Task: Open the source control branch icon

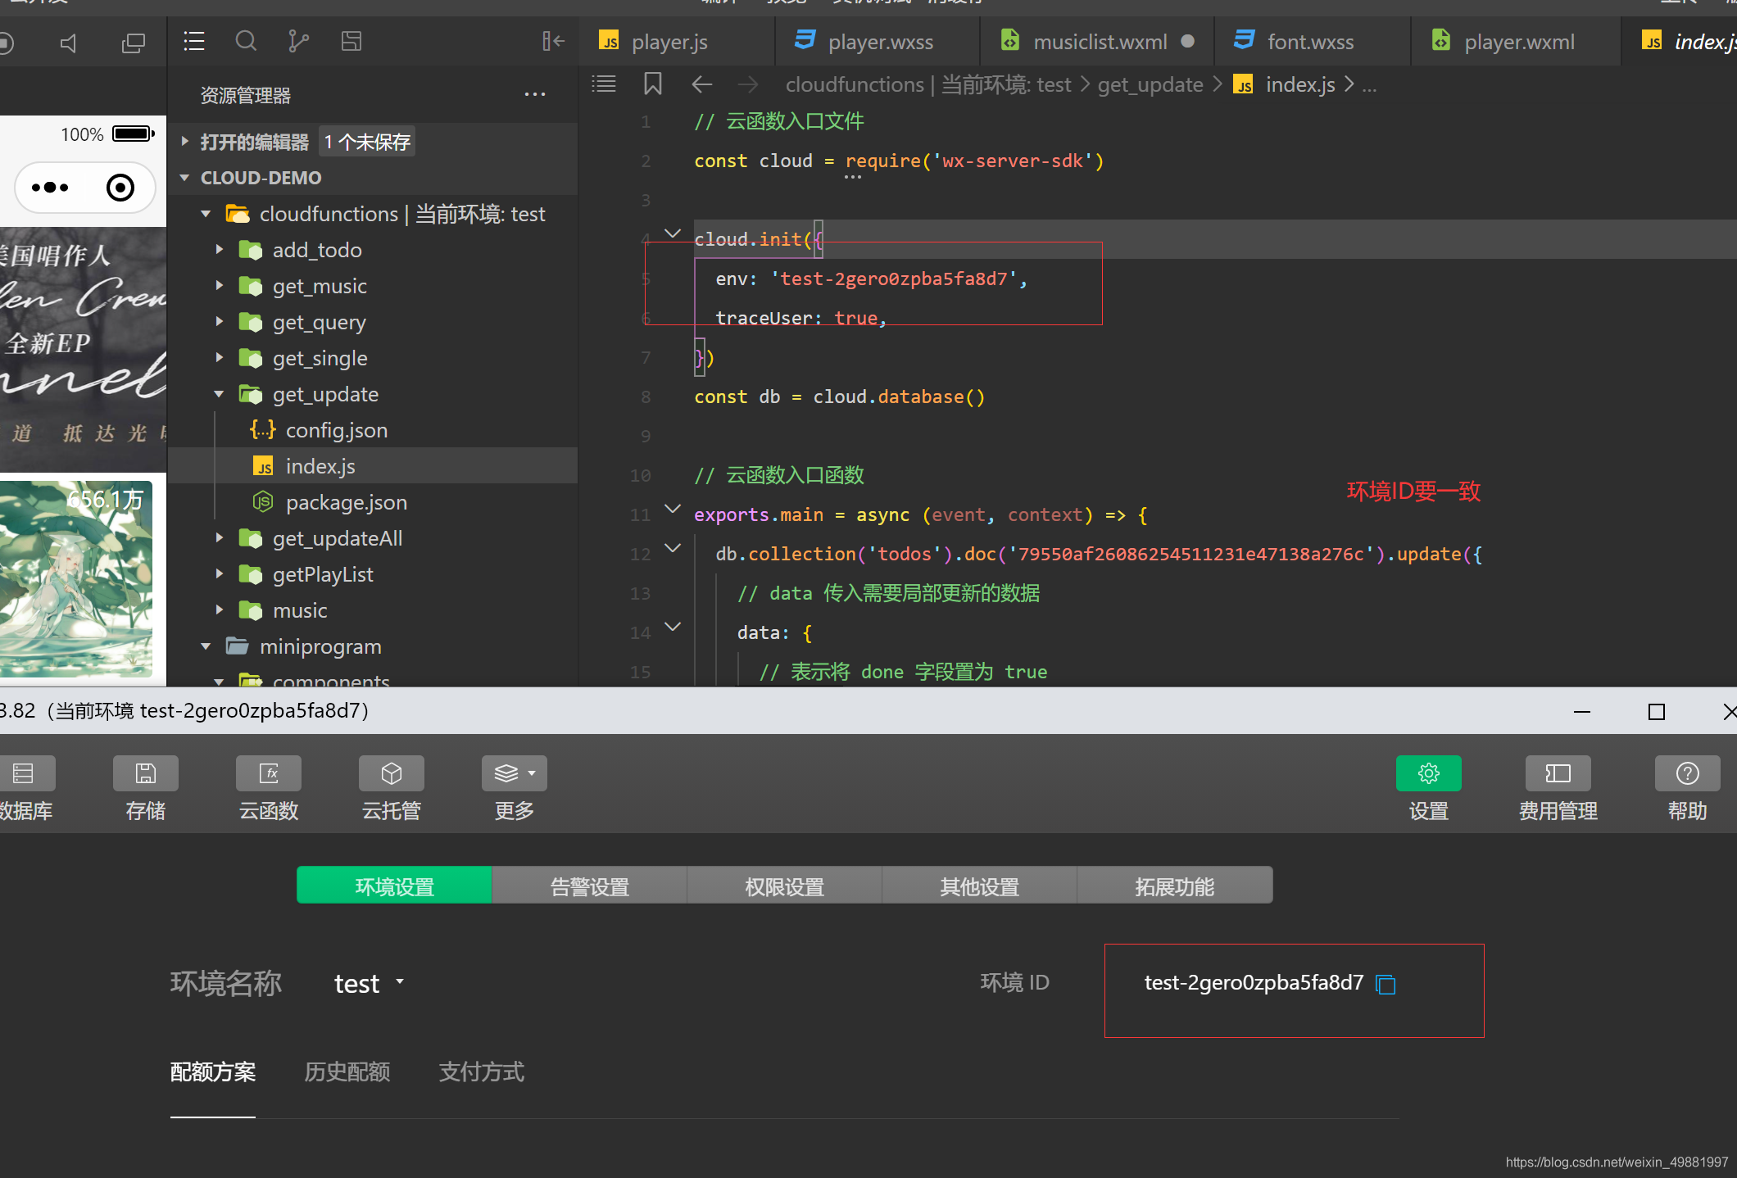Action: pos(298,41)
